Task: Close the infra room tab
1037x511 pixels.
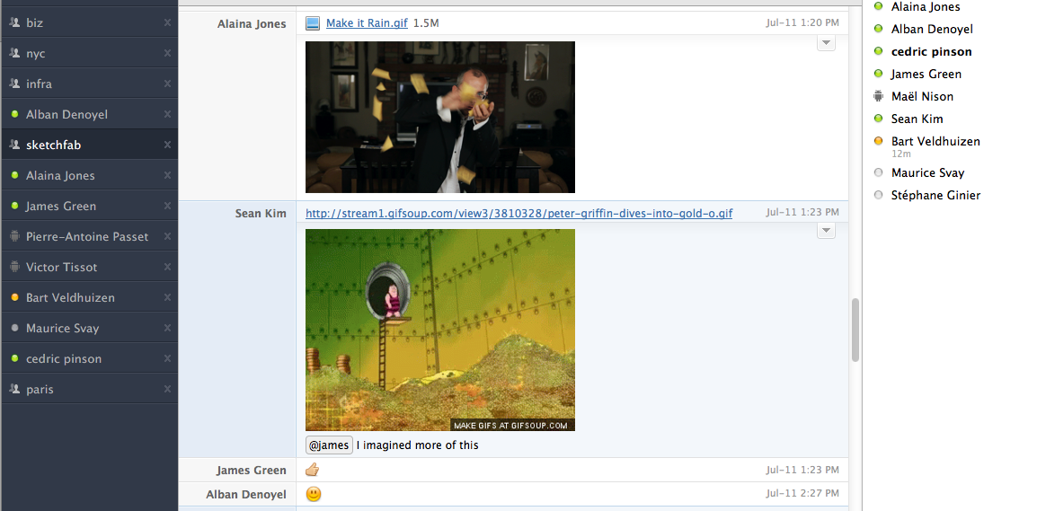Action: point(167,84)
